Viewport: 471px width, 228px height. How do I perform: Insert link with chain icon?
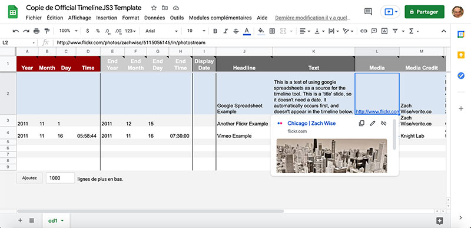pyautogui.click(x=364, y=31)
